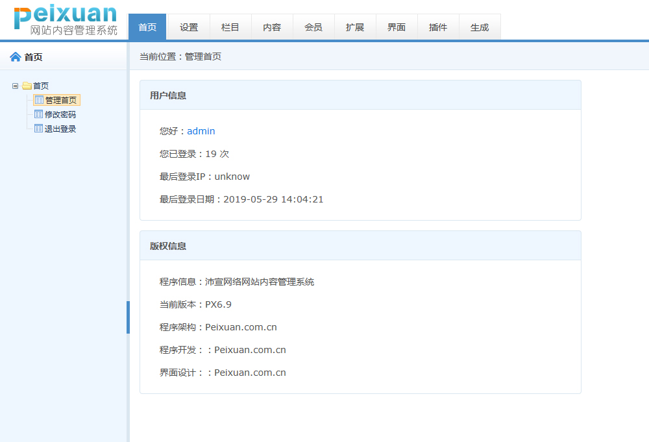Go to the 内容 tab

pos(272,27)
